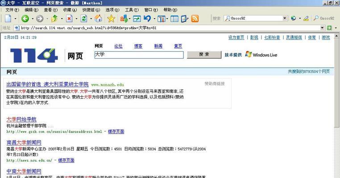Open the 收藏(A) menu
340x178 pixels.
pos(70,10)
